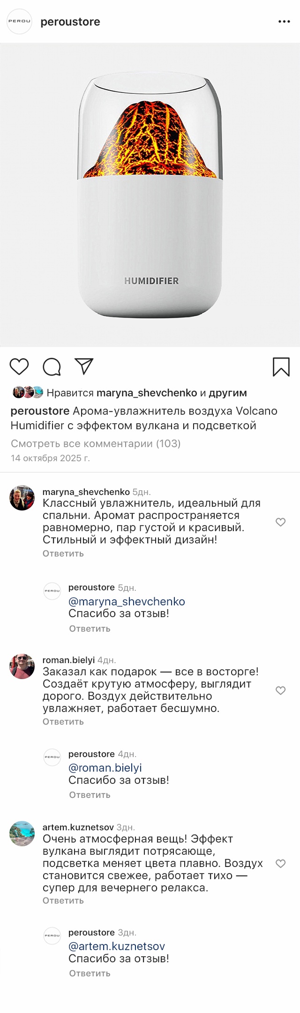This screenshot has height=1013, width=300.
Task: Open @maryna_shevchenko mention link
Action: coord(127,602)
